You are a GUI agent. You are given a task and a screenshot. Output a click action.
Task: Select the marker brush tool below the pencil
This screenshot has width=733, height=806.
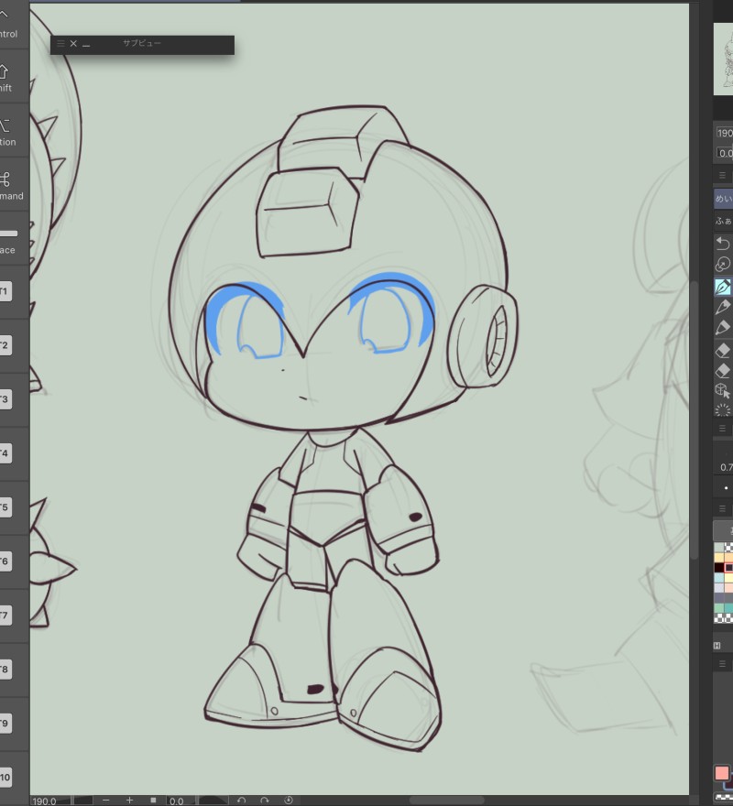723,328
